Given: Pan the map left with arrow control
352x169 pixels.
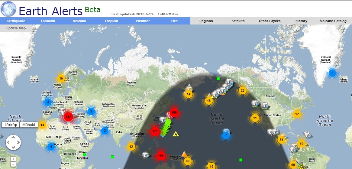Looking at the screenshot, I should (x=8, y=142).
